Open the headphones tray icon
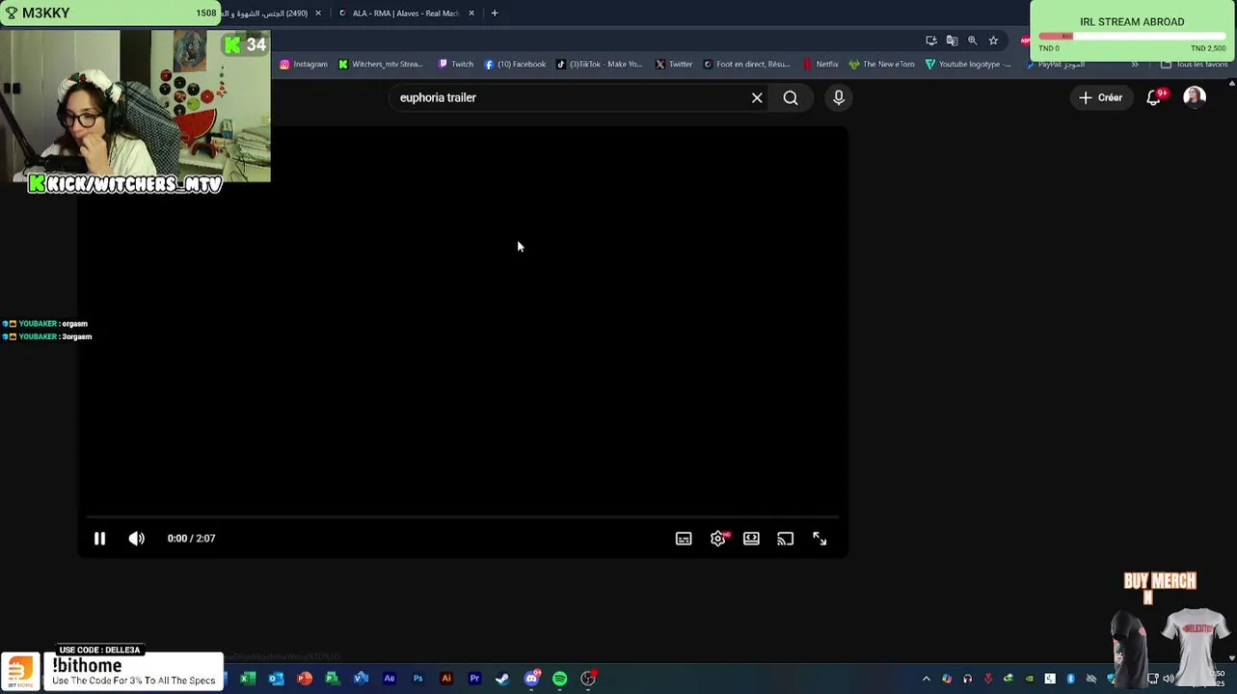The width and height of the screenshot is (1237, 694). pyautogui.click(x=967, y=679)
